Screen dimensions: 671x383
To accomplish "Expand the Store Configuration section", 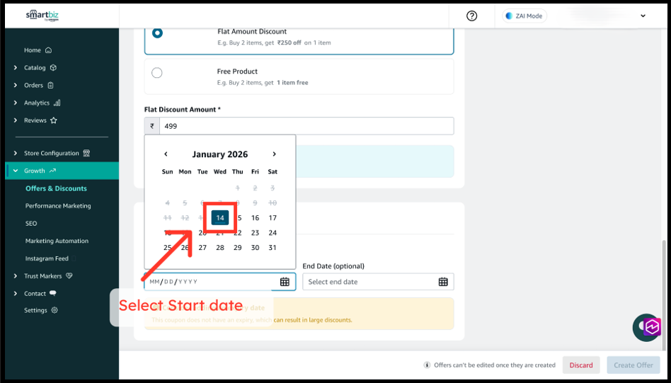I will pyautogui.click(x=51, y=153).
